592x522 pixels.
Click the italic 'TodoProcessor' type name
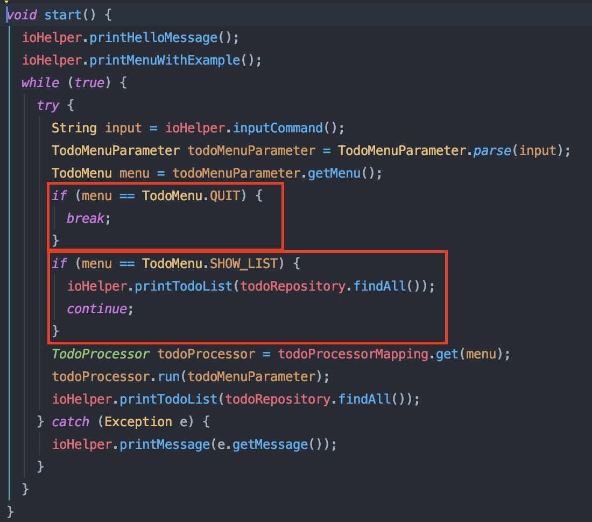click(101, 354)
